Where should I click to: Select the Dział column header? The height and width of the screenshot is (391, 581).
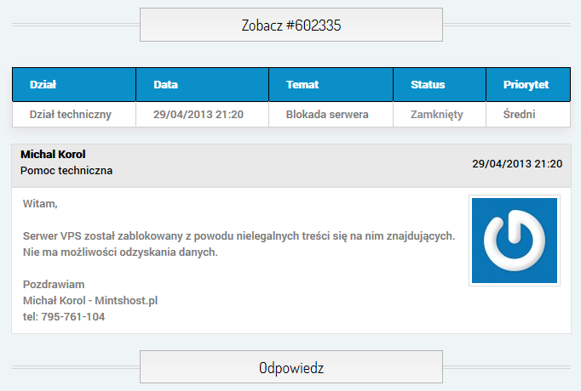point(74,85)
